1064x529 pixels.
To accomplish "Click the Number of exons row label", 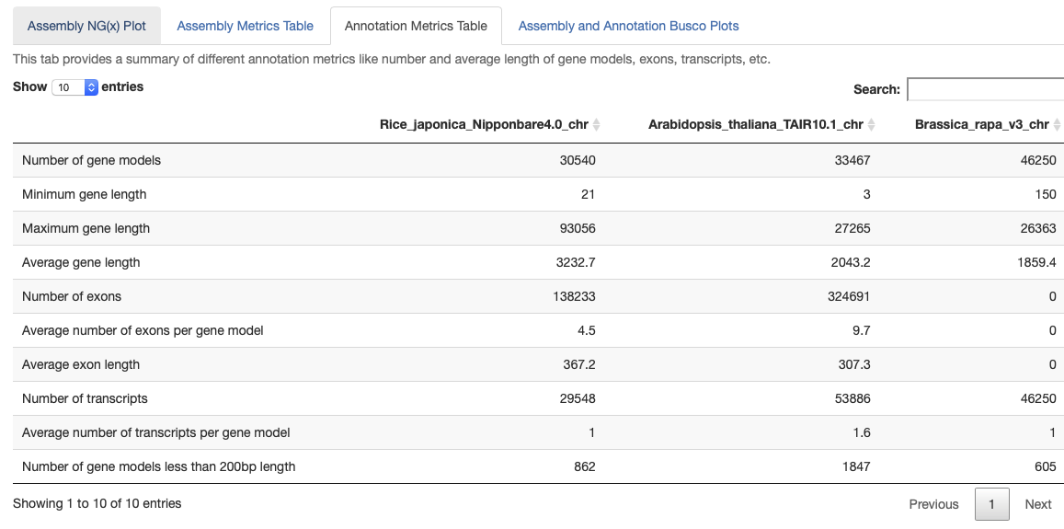I will click(x=72, y=296).
